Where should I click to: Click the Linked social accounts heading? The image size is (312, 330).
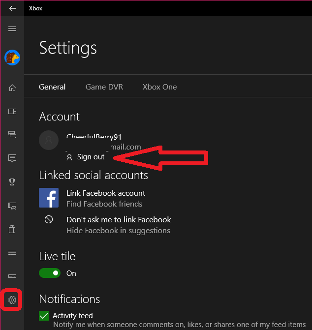(x=94, y=175)
